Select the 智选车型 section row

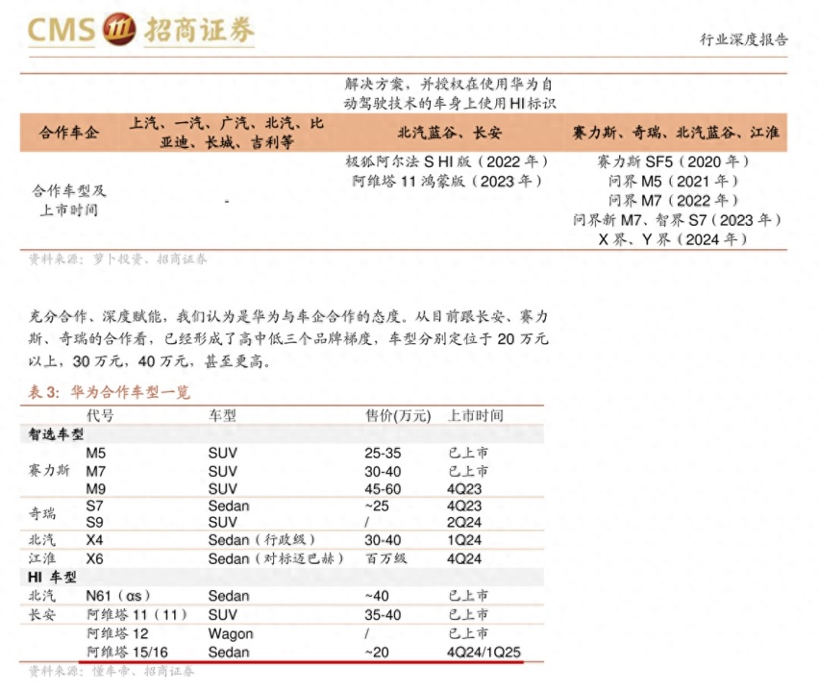click(x=282, y=434)
